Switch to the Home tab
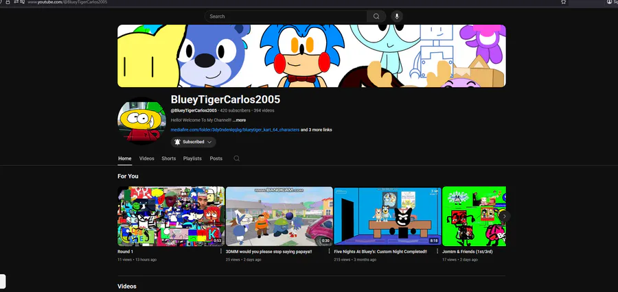This screenshot has height=292, width=618. tap(124, 158)
